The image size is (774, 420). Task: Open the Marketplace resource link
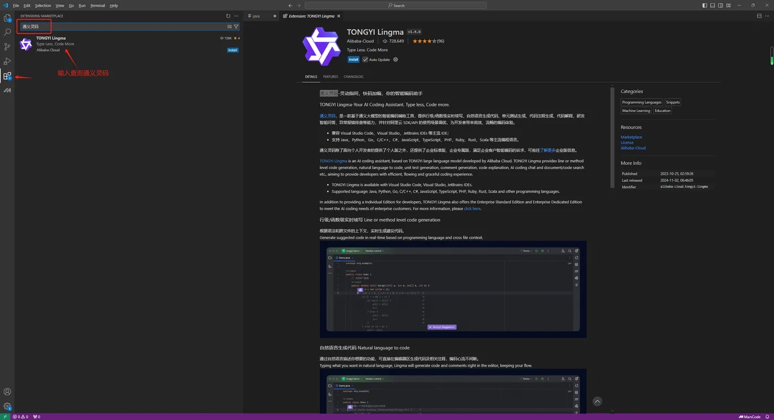631,137
